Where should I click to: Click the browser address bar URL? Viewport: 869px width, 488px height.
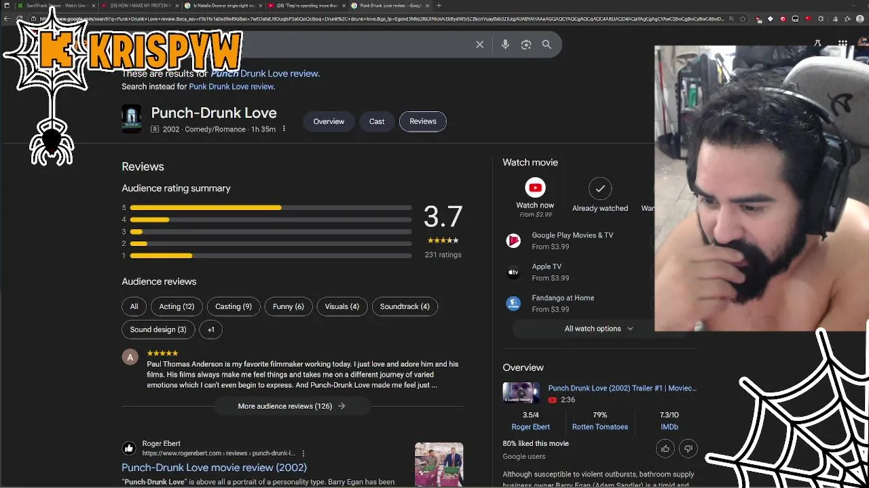pos(380,19)
